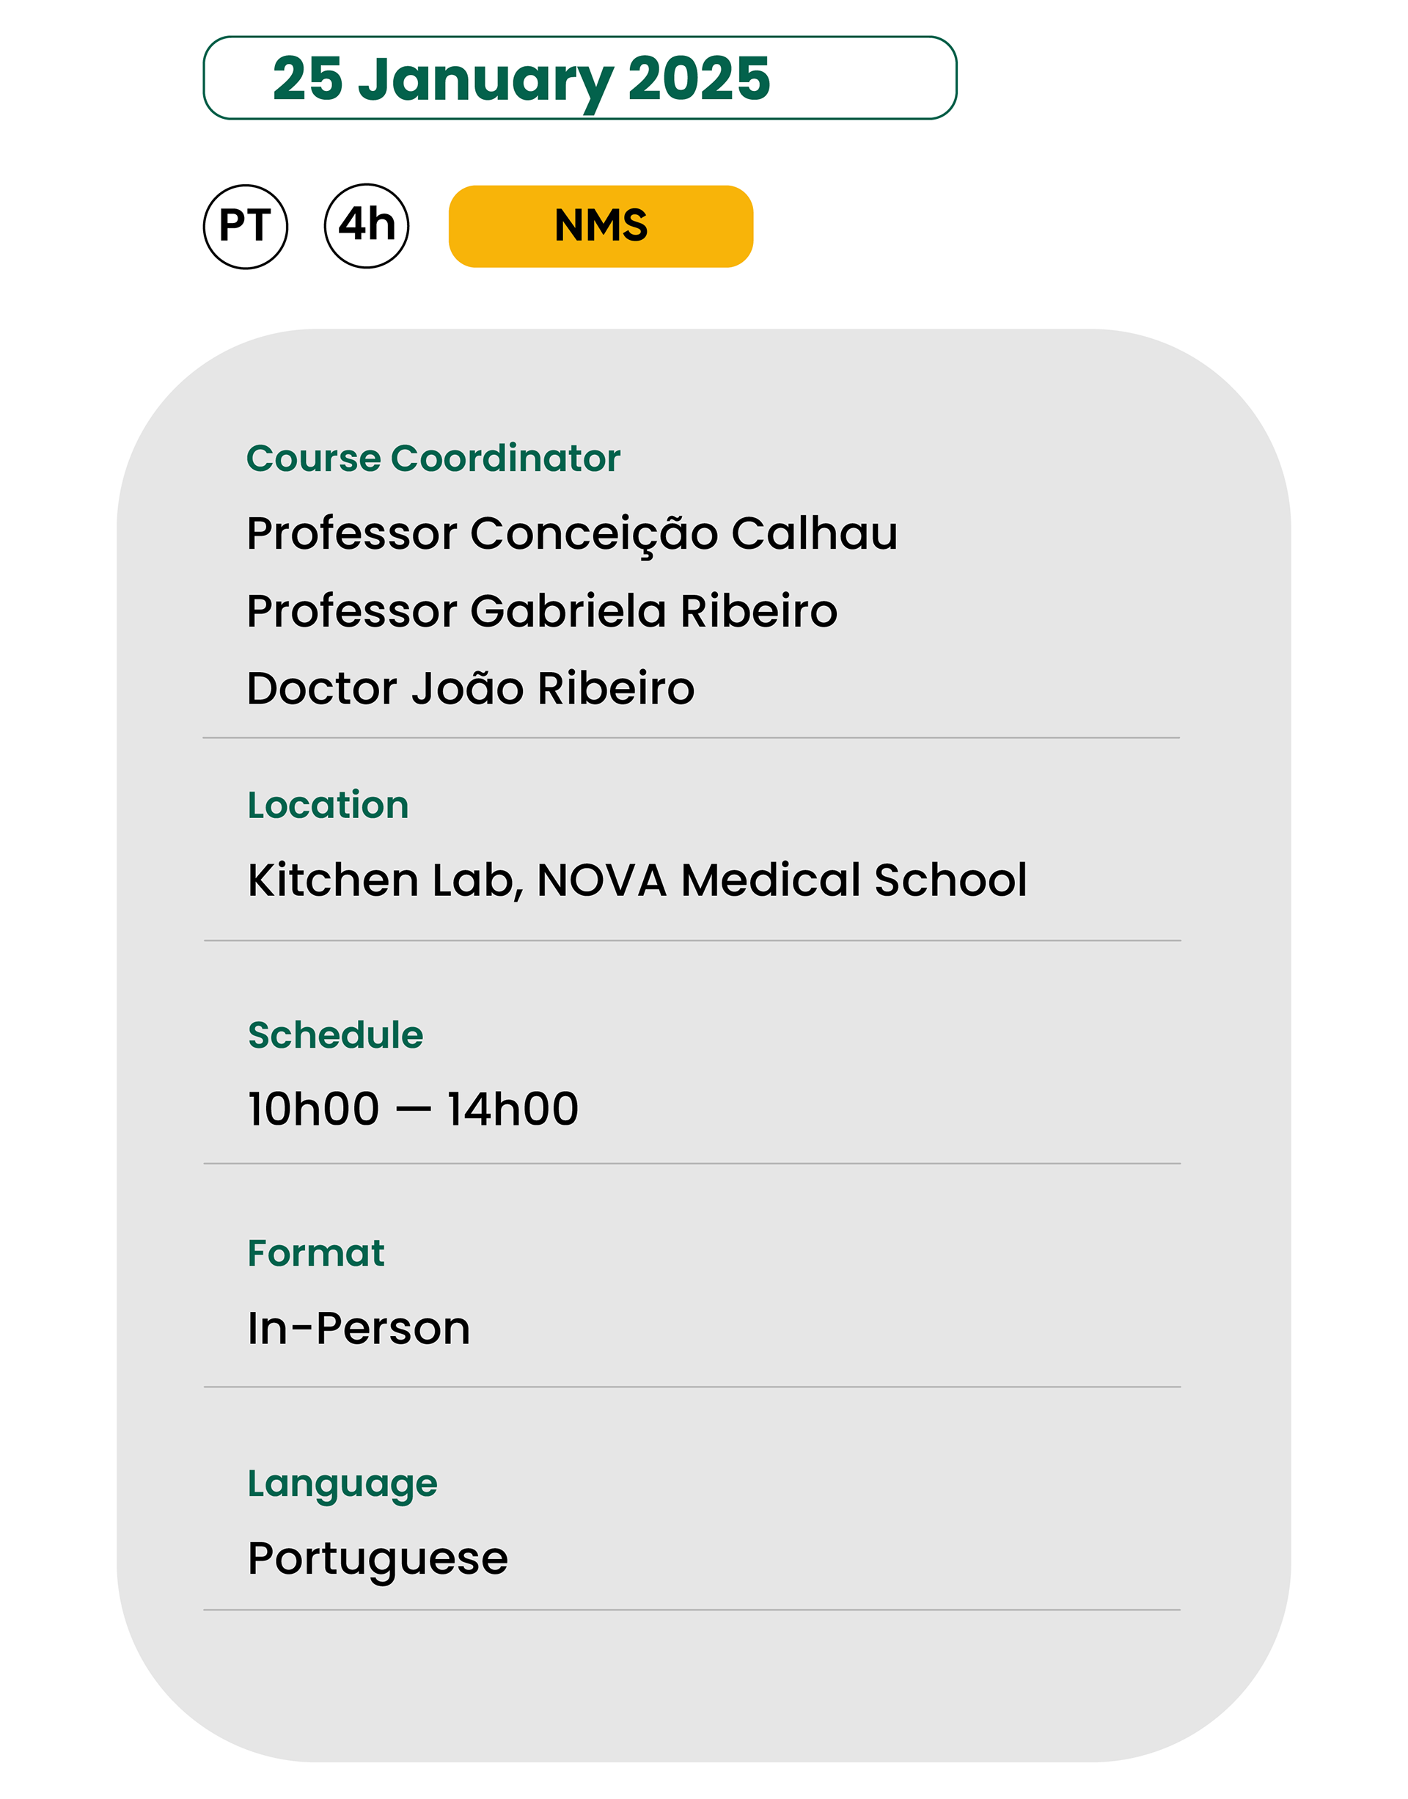
Task: Click the 10h00 — 14h00 time text
Action: 413,1109
